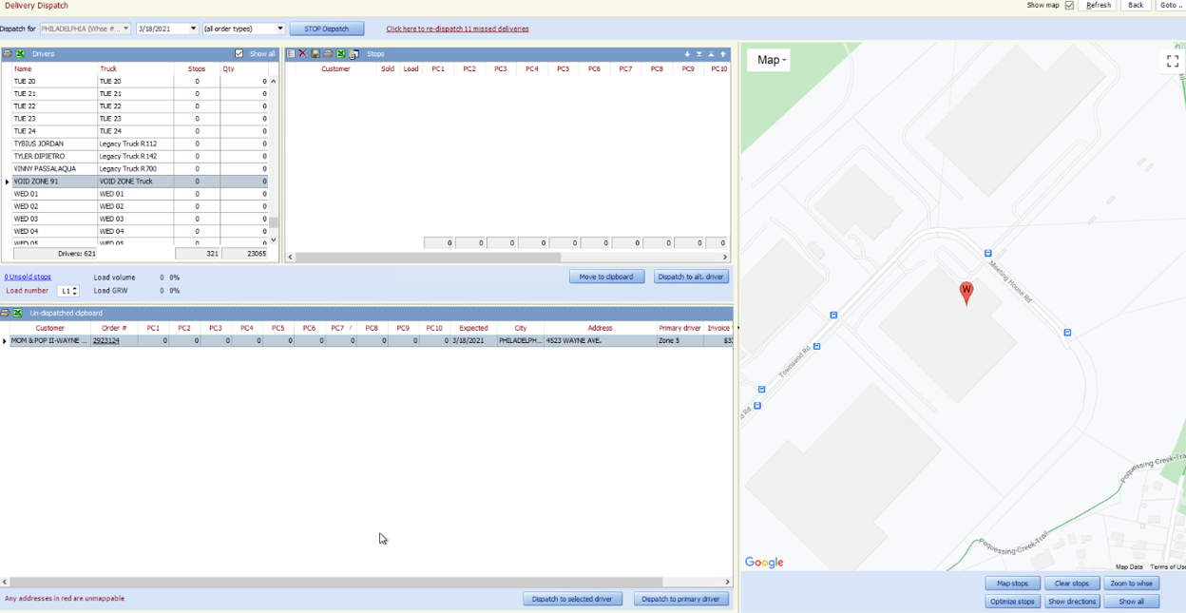The image size is (1186, 613).
Task: Save stops using the floppy disk icon
Action: tap(316, 54)
